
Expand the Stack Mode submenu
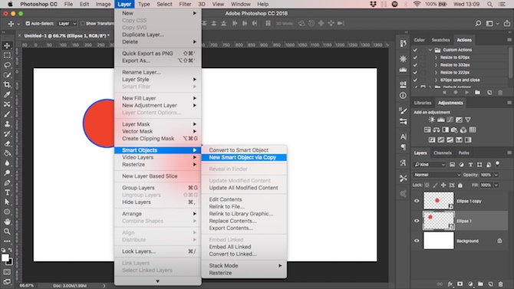pos(244,266)
